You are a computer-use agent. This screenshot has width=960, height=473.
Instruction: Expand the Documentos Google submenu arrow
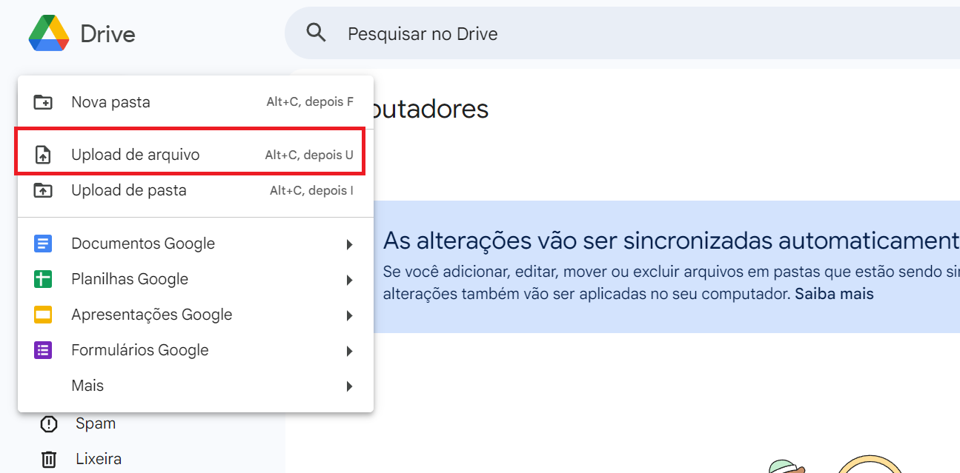click(x=349, y=244)
